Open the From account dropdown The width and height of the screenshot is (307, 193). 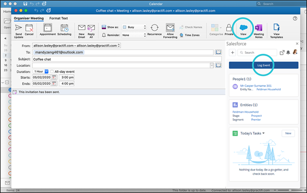(77, 46)
